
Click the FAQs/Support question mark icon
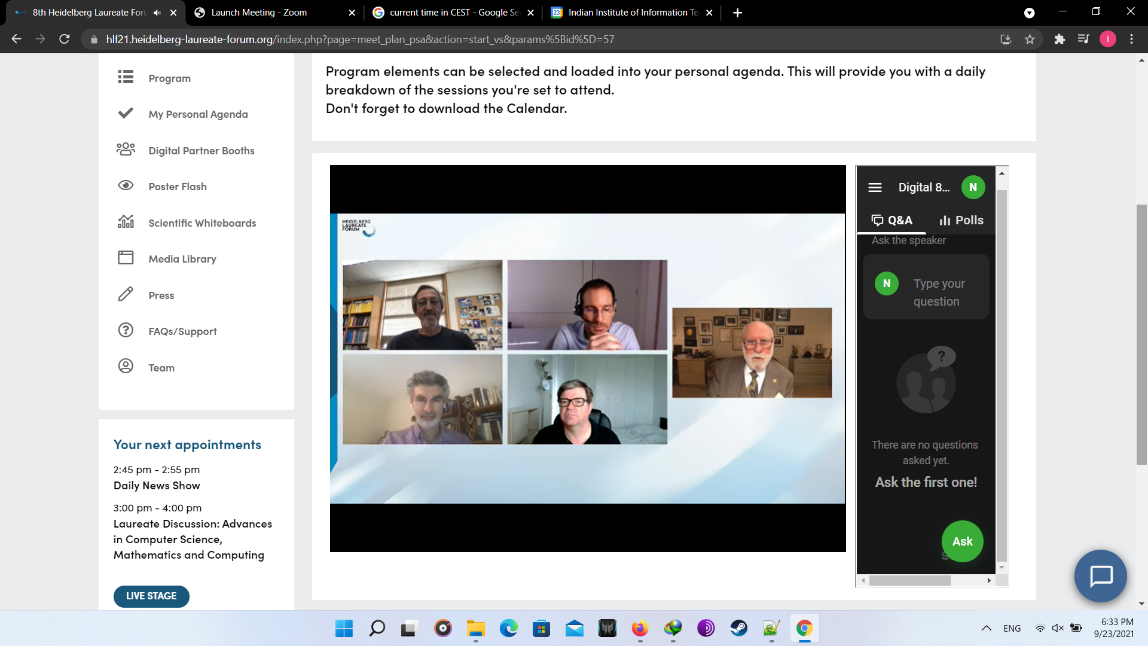pos(126,330)
